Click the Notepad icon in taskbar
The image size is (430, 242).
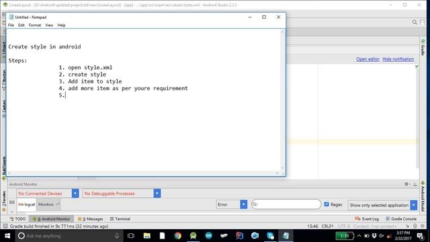286,236
